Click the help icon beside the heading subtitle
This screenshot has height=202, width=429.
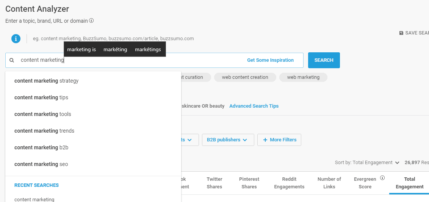[x=91, y=21]
